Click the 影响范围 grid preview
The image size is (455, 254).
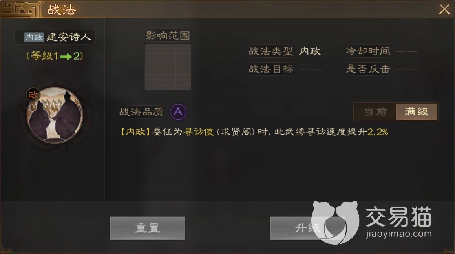pos(168,66)
